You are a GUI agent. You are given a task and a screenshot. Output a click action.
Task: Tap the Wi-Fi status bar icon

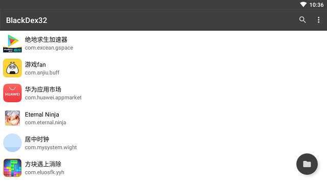[303, 5]
